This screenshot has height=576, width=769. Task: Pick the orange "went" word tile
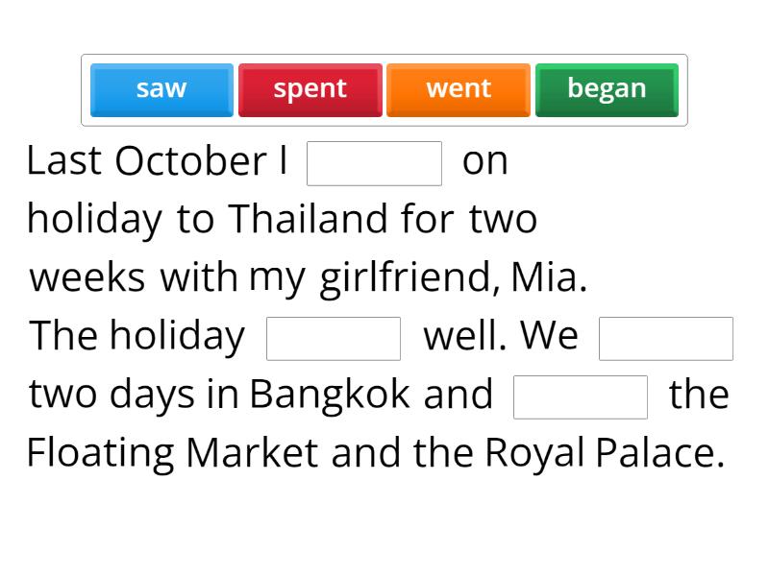(x=459, y=89)
